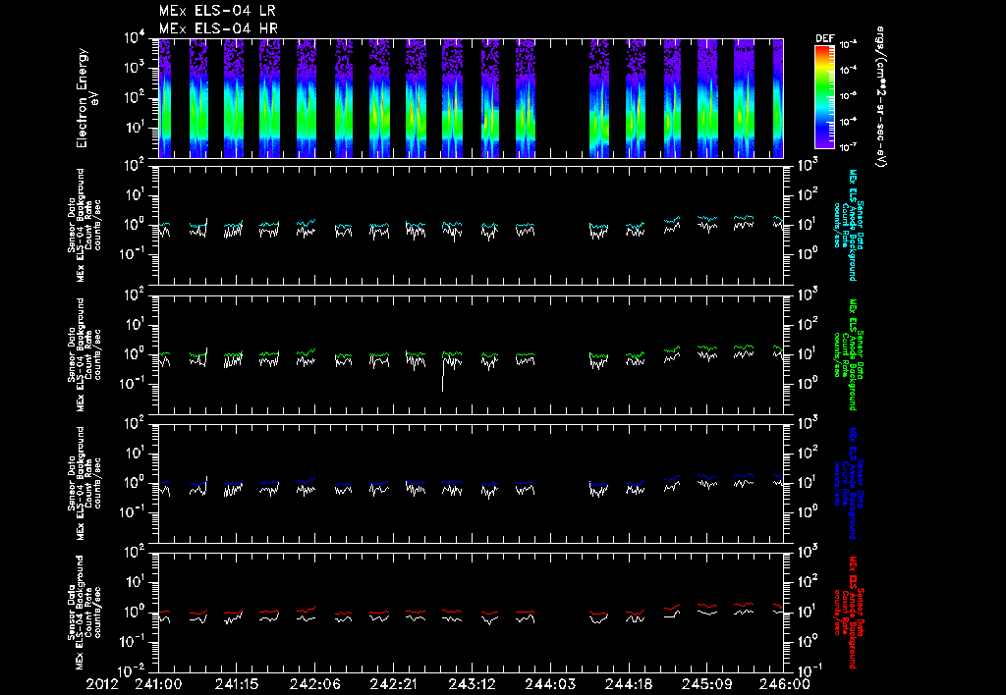Click the red Anode Background right-axis label
Screen dimensions: 1006x695
point(850,613)
